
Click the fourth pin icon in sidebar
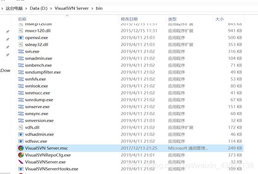point(7,55)
